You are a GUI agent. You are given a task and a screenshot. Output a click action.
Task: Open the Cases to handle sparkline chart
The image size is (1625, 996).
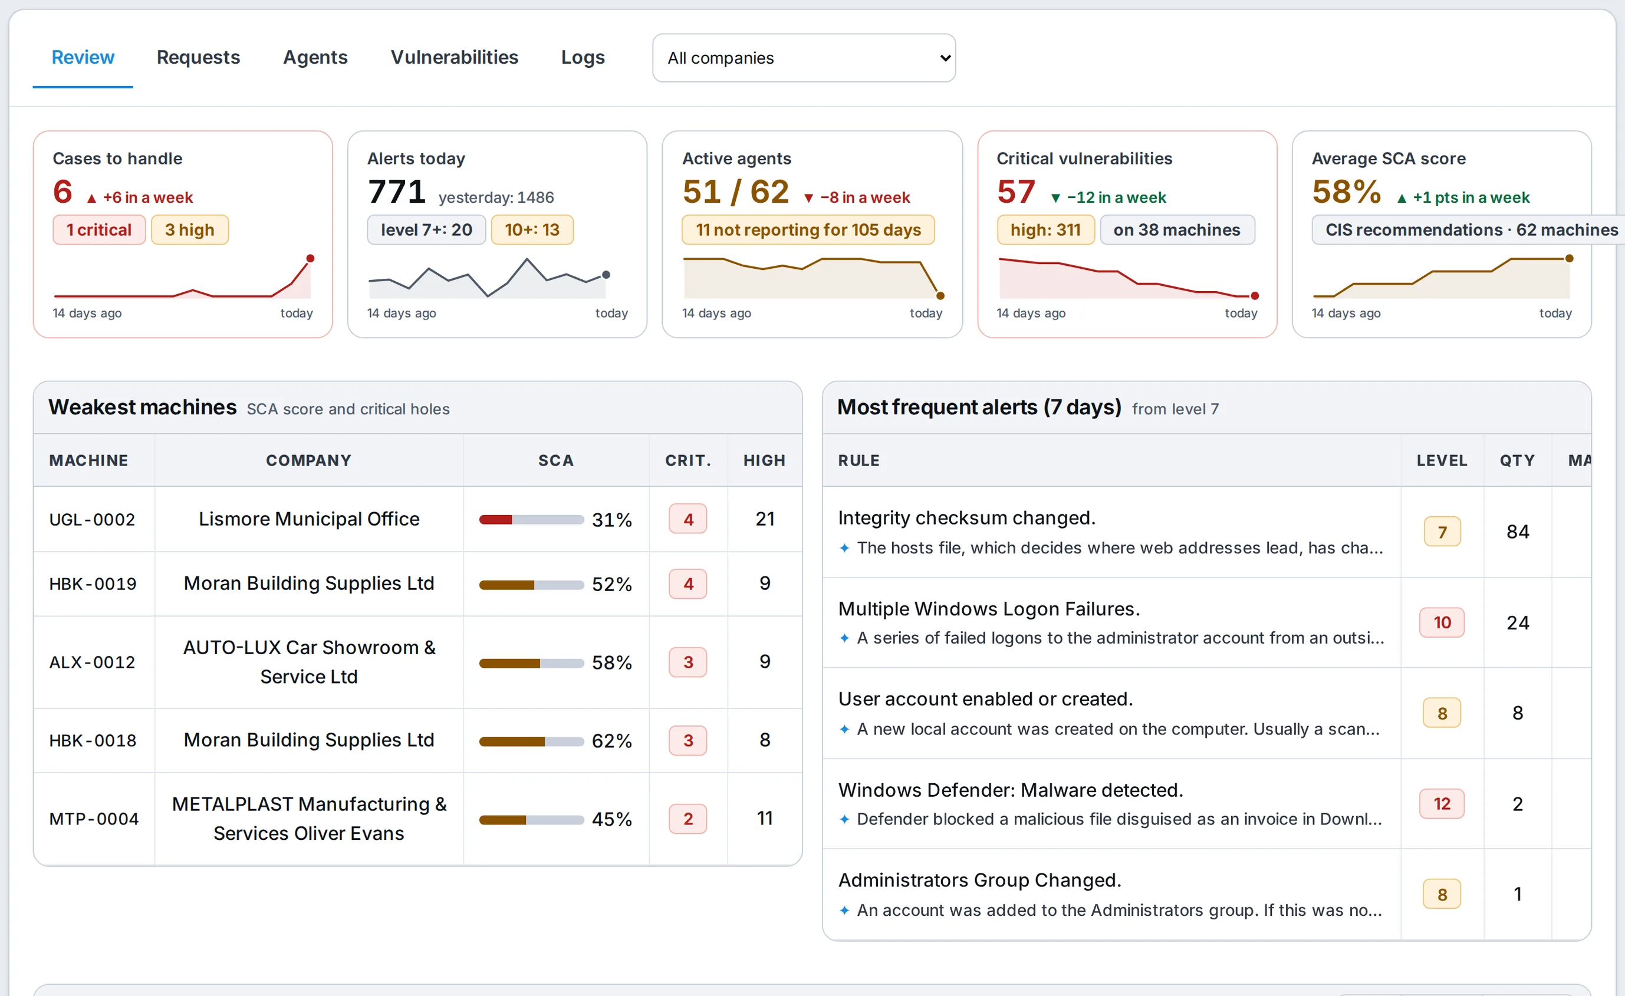pyautogui.click(x=183, y=277)
